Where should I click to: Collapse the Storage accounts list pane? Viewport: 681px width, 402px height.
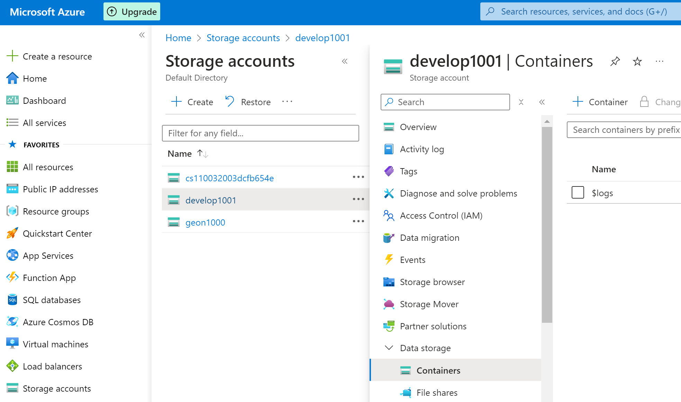coord(345,62)
